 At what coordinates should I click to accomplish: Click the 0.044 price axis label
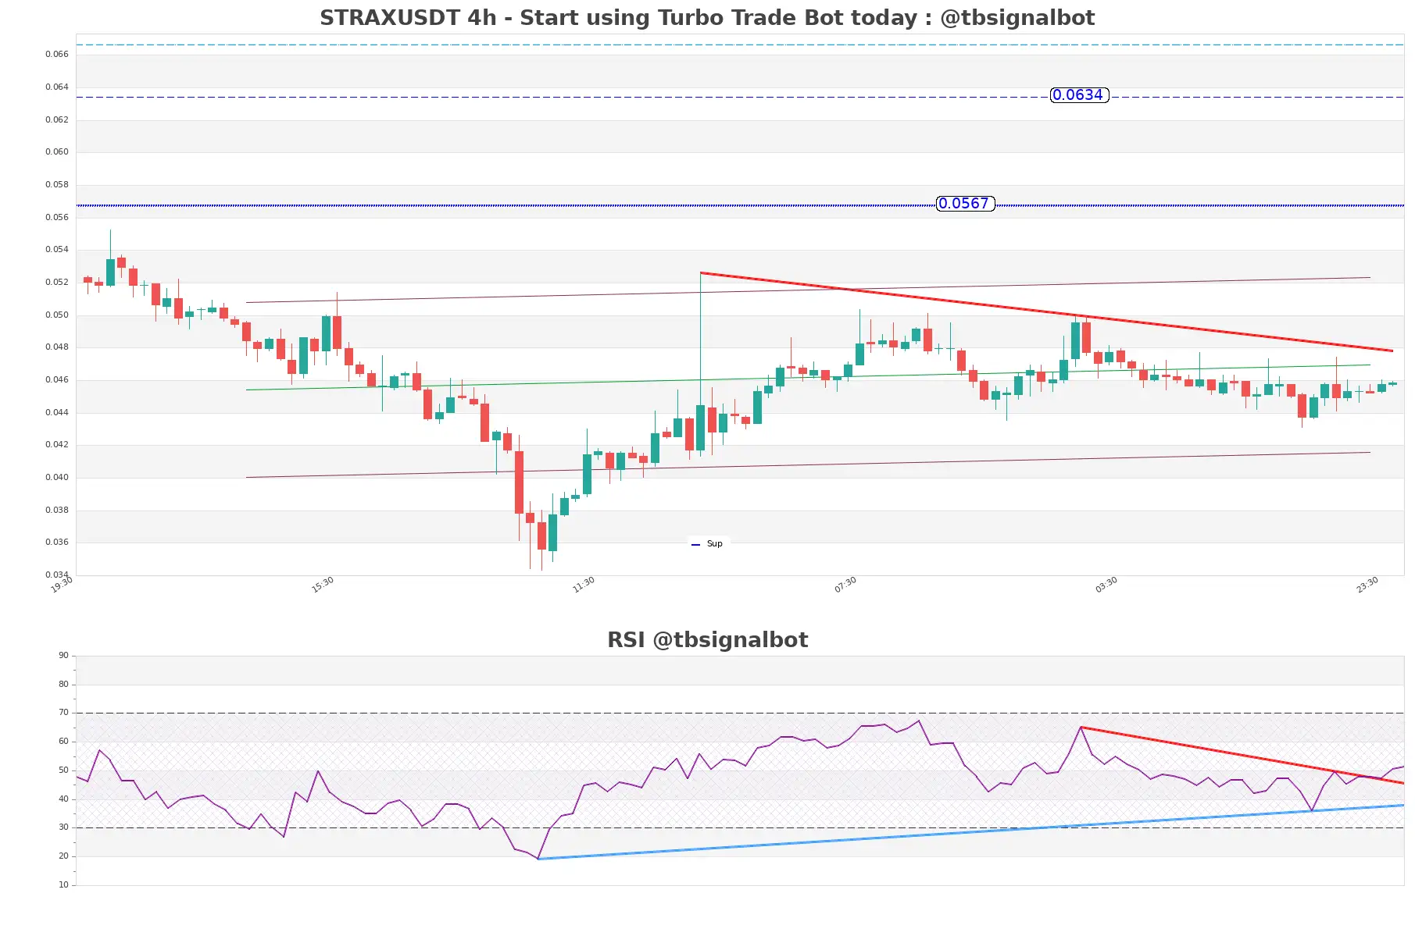pyautogui.click(x=56, y=413)
